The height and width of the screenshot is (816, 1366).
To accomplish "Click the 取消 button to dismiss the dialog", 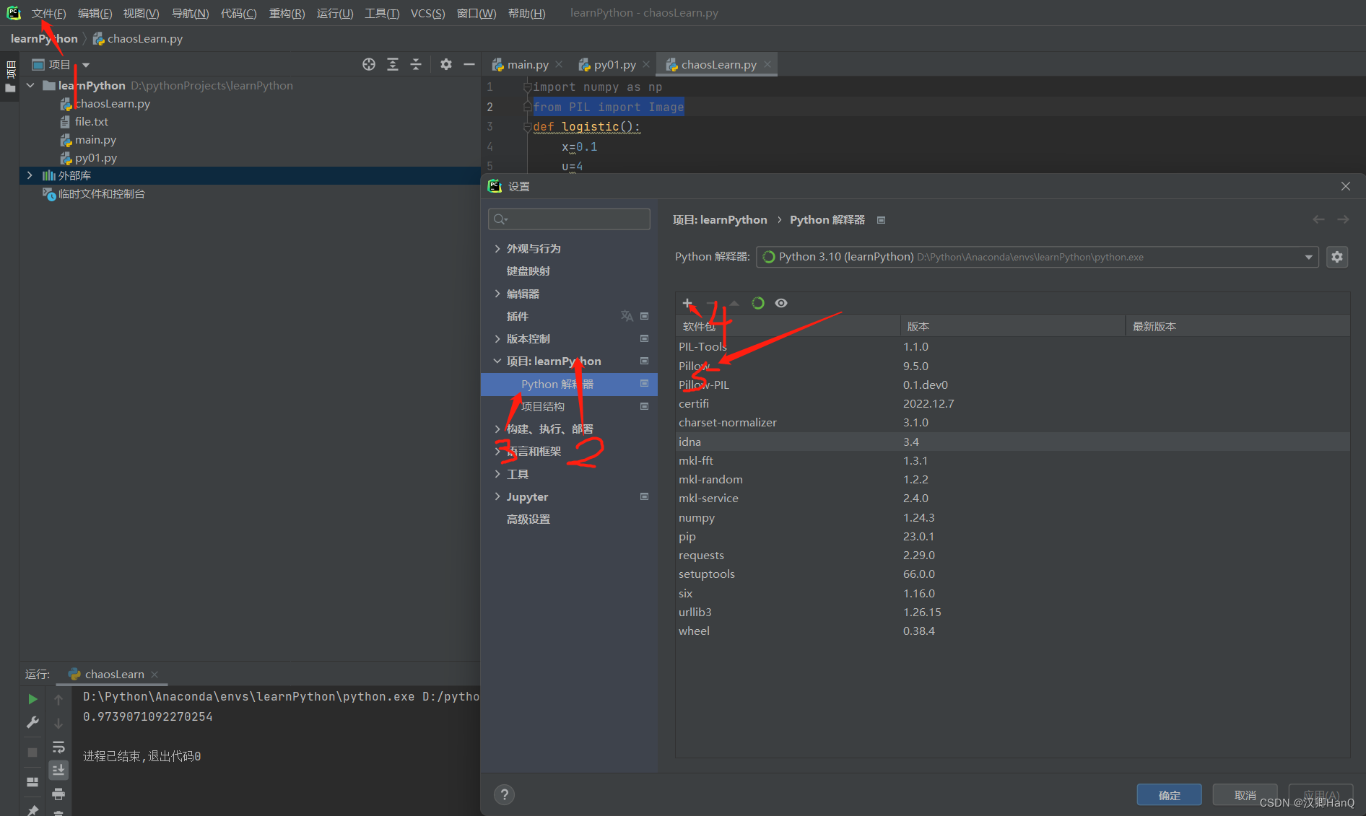I will pos(1245,794).
